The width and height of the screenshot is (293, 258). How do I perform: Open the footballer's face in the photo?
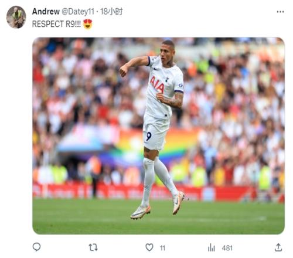(166, 52)
